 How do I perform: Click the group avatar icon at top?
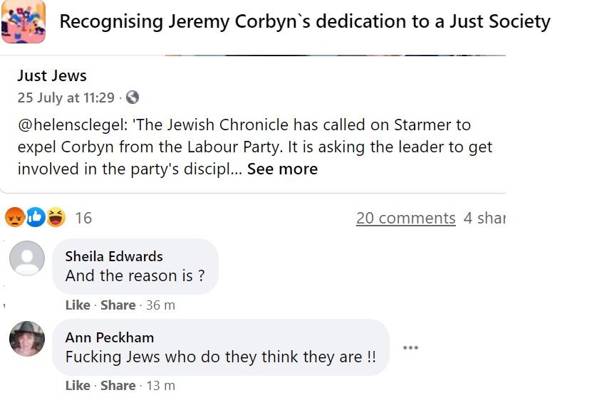click(24, 21)
